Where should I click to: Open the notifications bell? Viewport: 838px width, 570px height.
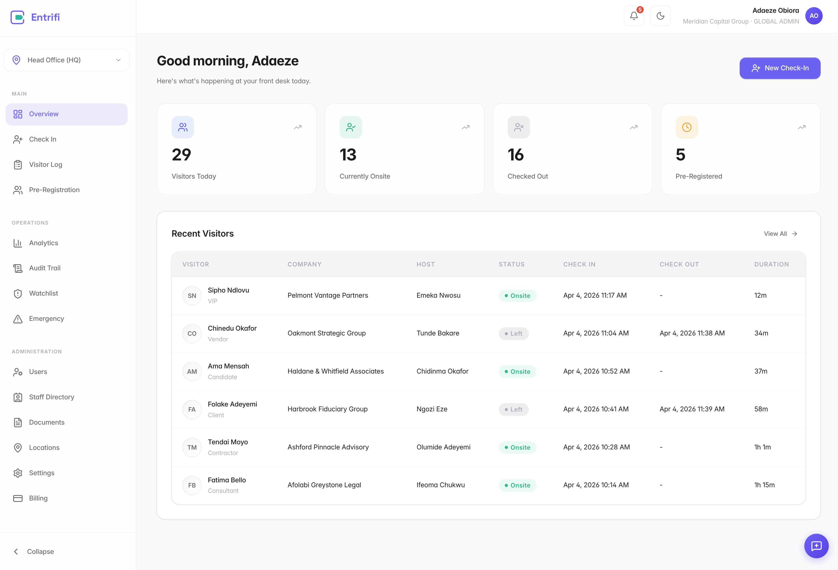click(x=633, y=16)
